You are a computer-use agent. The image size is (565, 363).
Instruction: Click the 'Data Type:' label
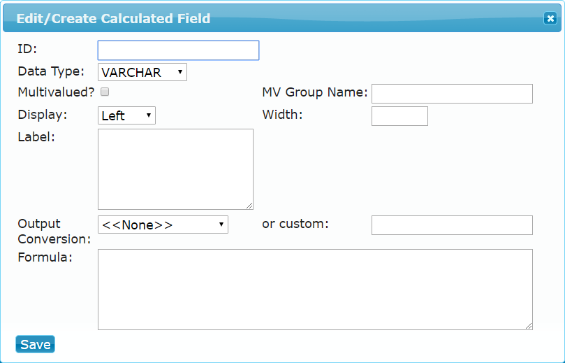pyautogui.click(x=51, y=71)
